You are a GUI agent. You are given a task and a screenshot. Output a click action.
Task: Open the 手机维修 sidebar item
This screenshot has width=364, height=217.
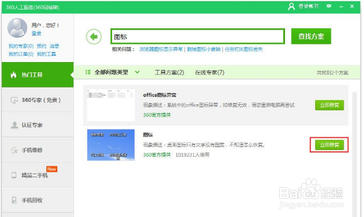tap(37, 150)
